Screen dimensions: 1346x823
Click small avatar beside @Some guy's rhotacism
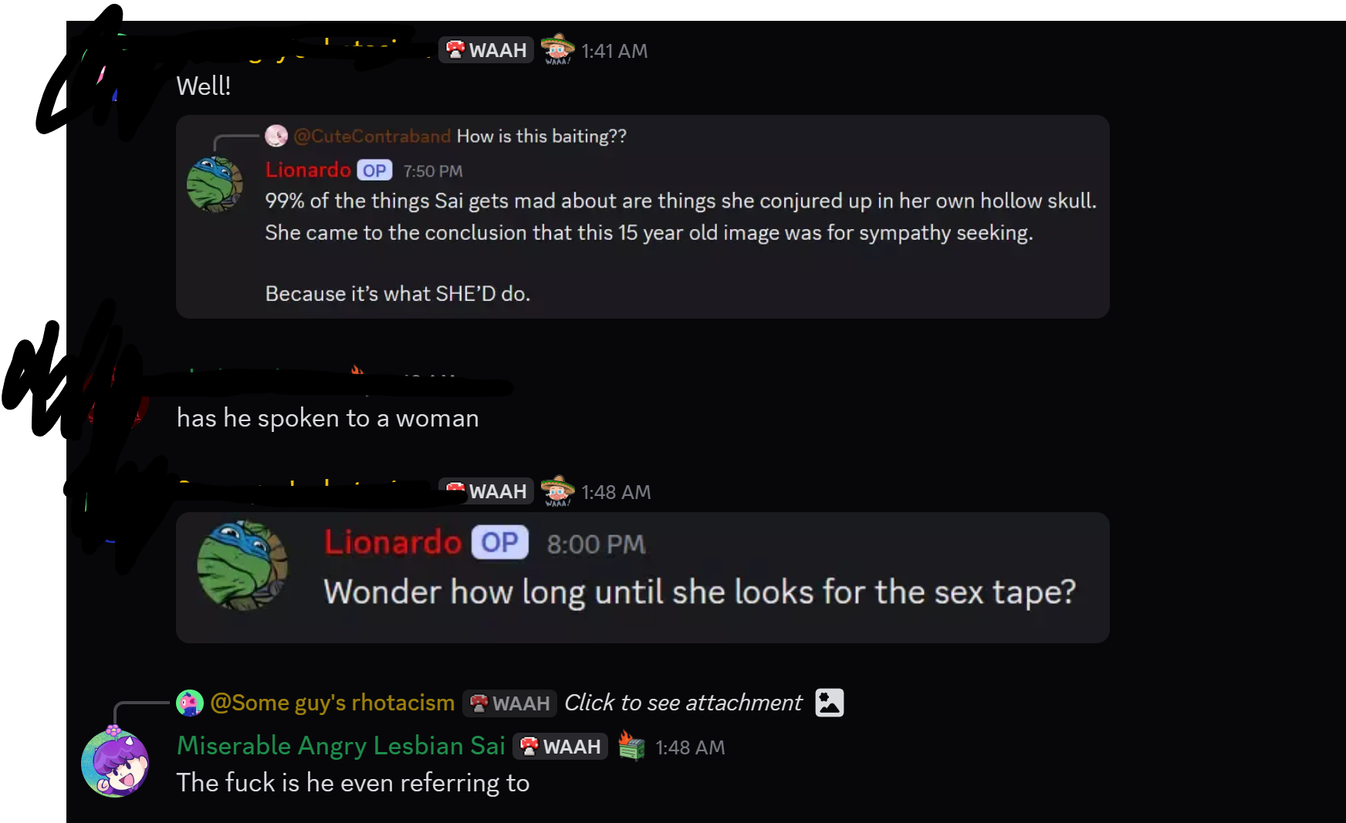[190, 703]
